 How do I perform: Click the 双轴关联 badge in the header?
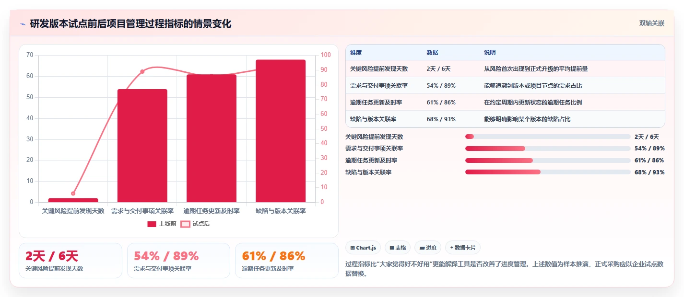(x=652, y=23)
